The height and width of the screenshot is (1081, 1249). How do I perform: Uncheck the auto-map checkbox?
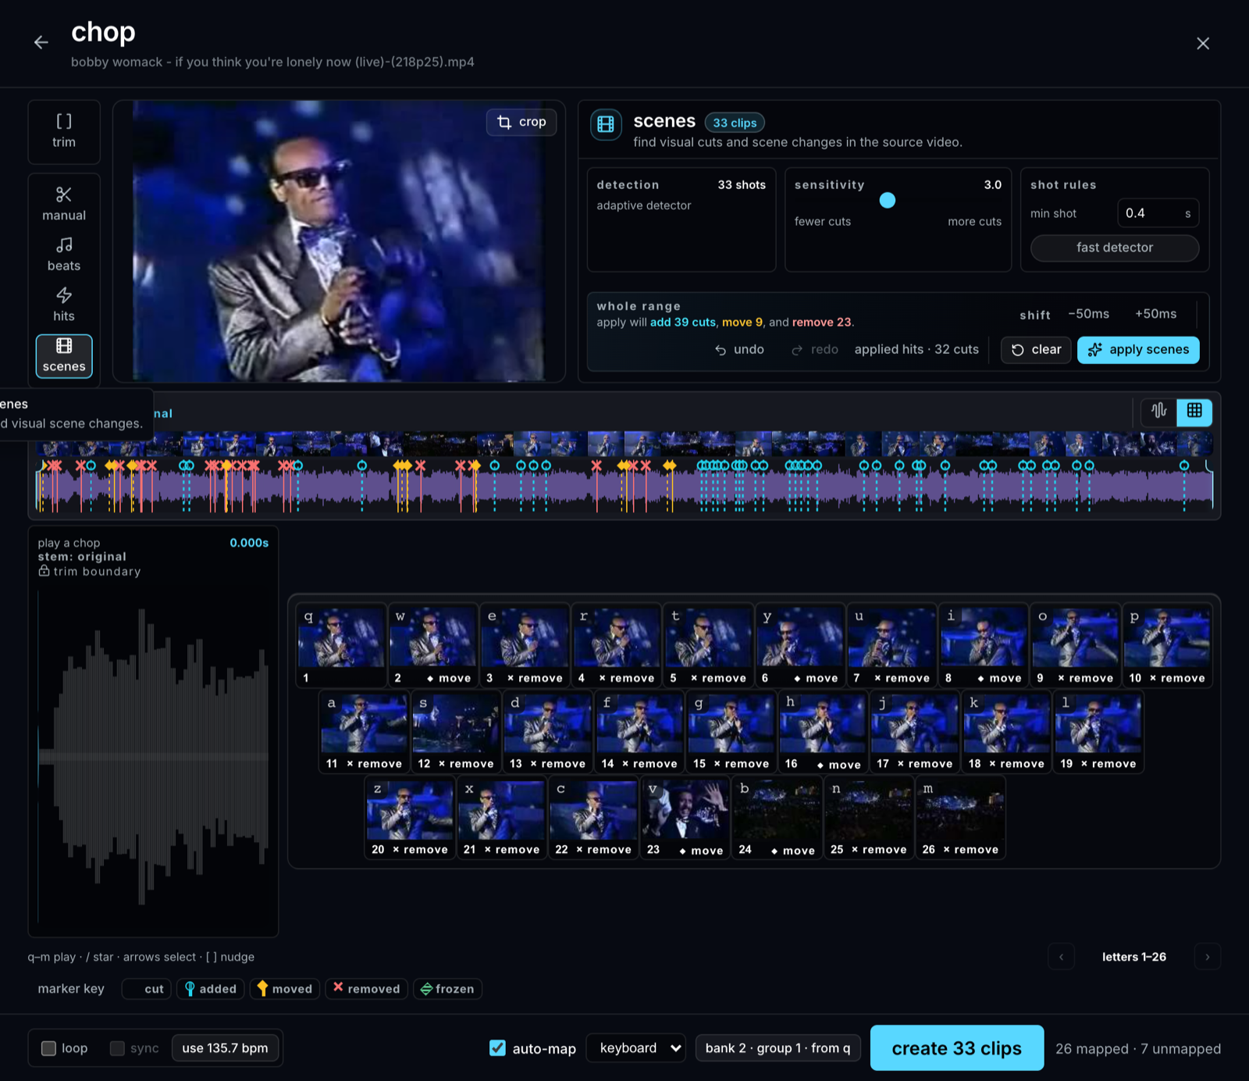pos(497,1048)
